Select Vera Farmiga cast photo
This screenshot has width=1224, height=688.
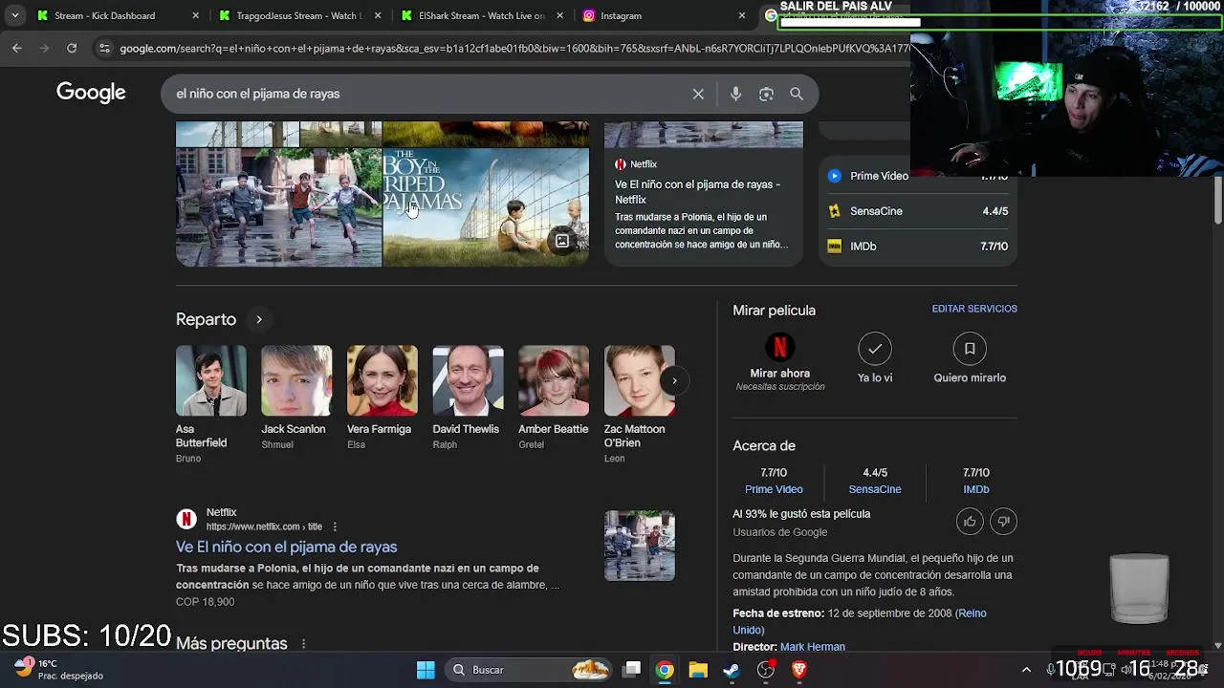click(x=382, y=380)
